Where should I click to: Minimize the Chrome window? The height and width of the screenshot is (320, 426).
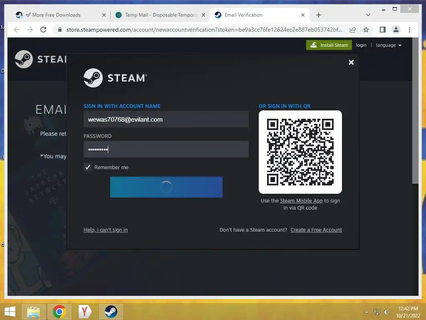[x=383, y=9]
